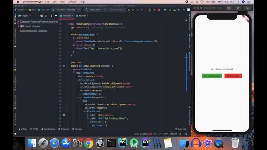267x150 pixels.
Task: Click the build override gutter icon
Action: pos(64,66)
